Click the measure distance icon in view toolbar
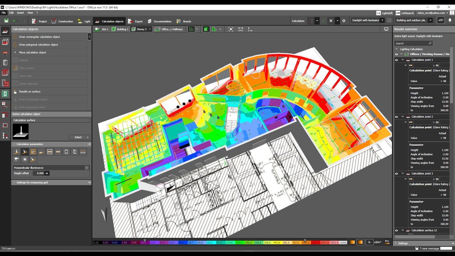This screenshot has height=256, width=455. pos(241,29)
